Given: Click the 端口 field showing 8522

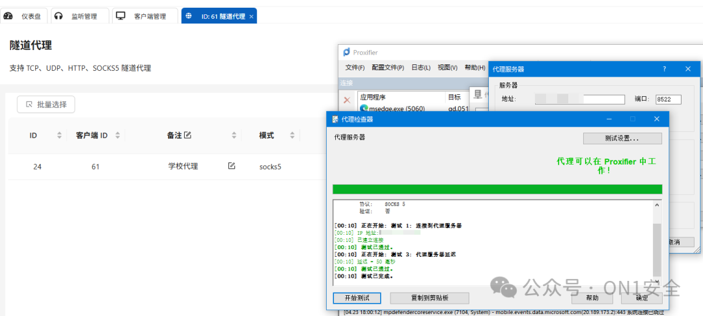Looking at the screenshot, I should 668,99.
